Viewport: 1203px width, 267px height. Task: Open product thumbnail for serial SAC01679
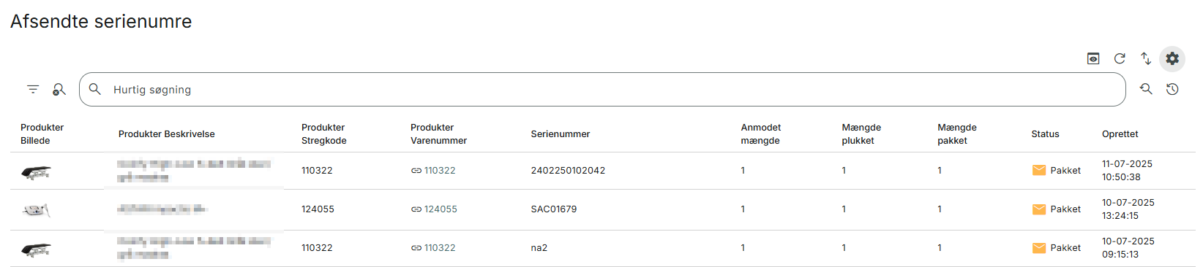[36, 210]
